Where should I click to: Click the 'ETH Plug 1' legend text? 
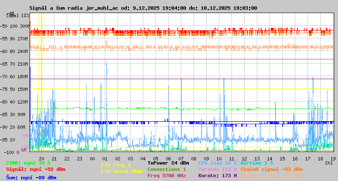(x=116, y=165)
